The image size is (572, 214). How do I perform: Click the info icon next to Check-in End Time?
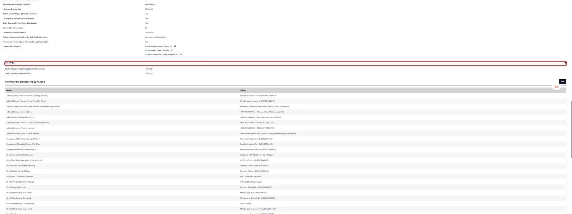click(x=171, y=51)
